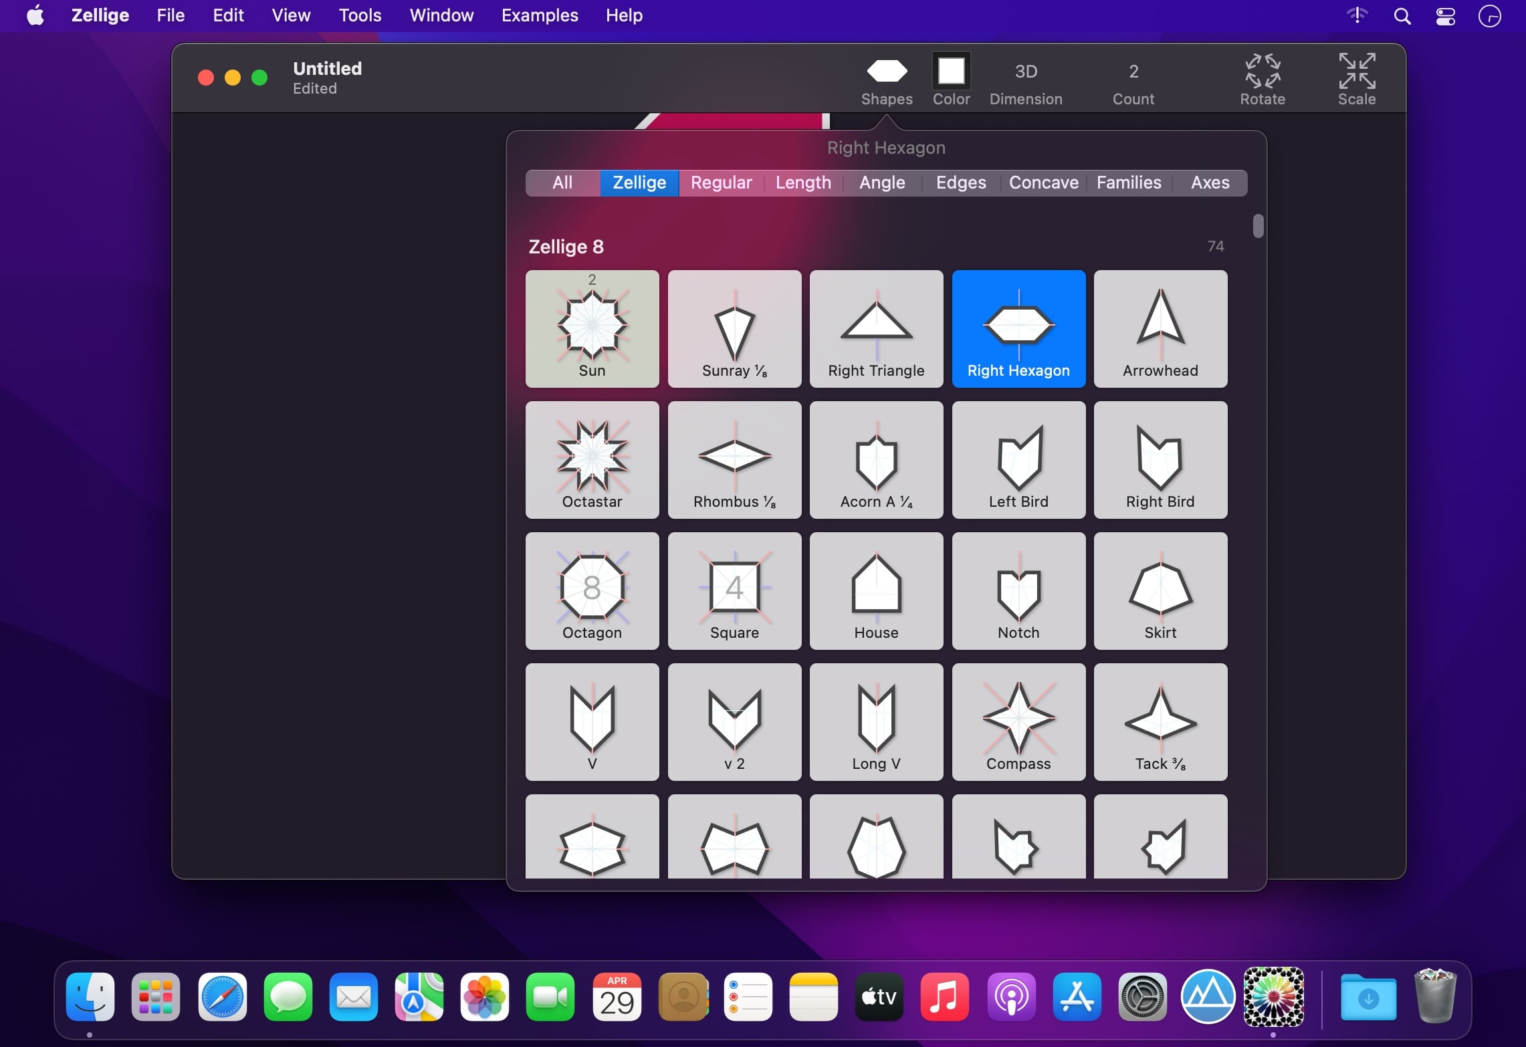The image size is (1526, 1047).
Task: Switch to the Concave filter tab
Action: (x=1043, y=183)
